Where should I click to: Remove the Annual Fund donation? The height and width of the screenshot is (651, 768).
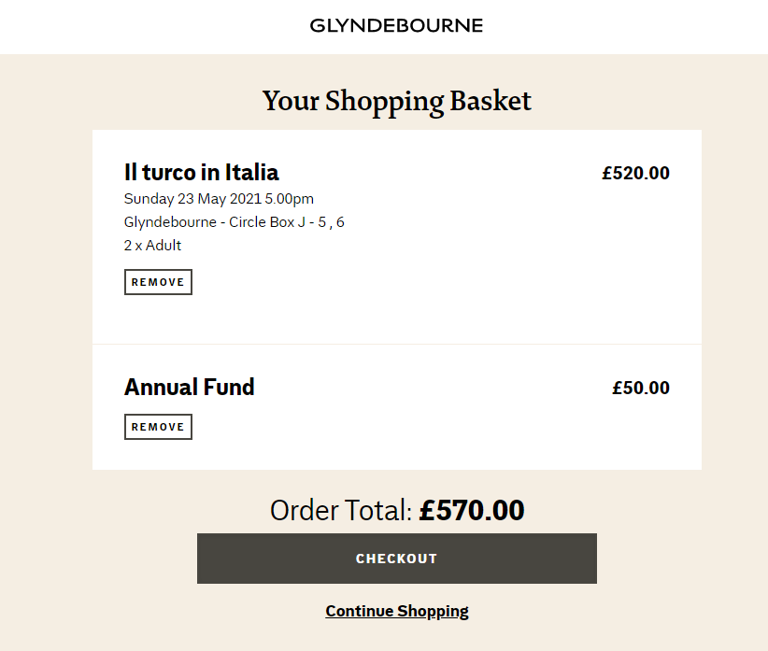(x=158, y=427)
